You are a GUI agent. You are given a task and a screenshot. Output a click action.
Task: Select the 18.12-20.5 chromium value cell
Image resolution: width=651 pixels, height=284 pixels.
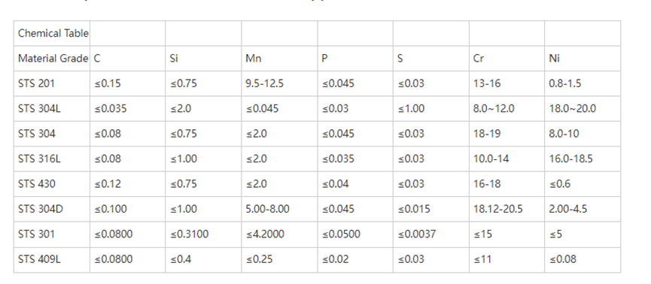point(507,209)
